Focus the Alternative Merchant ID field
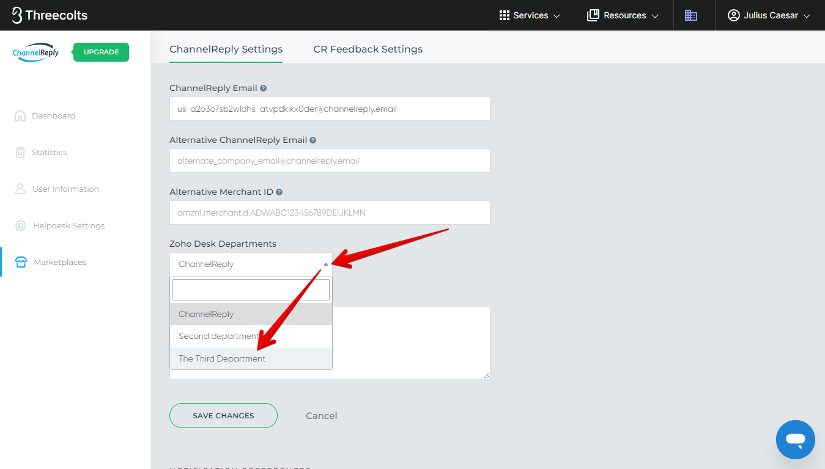This screenshot has height=469, width=825. coord(330,213)
